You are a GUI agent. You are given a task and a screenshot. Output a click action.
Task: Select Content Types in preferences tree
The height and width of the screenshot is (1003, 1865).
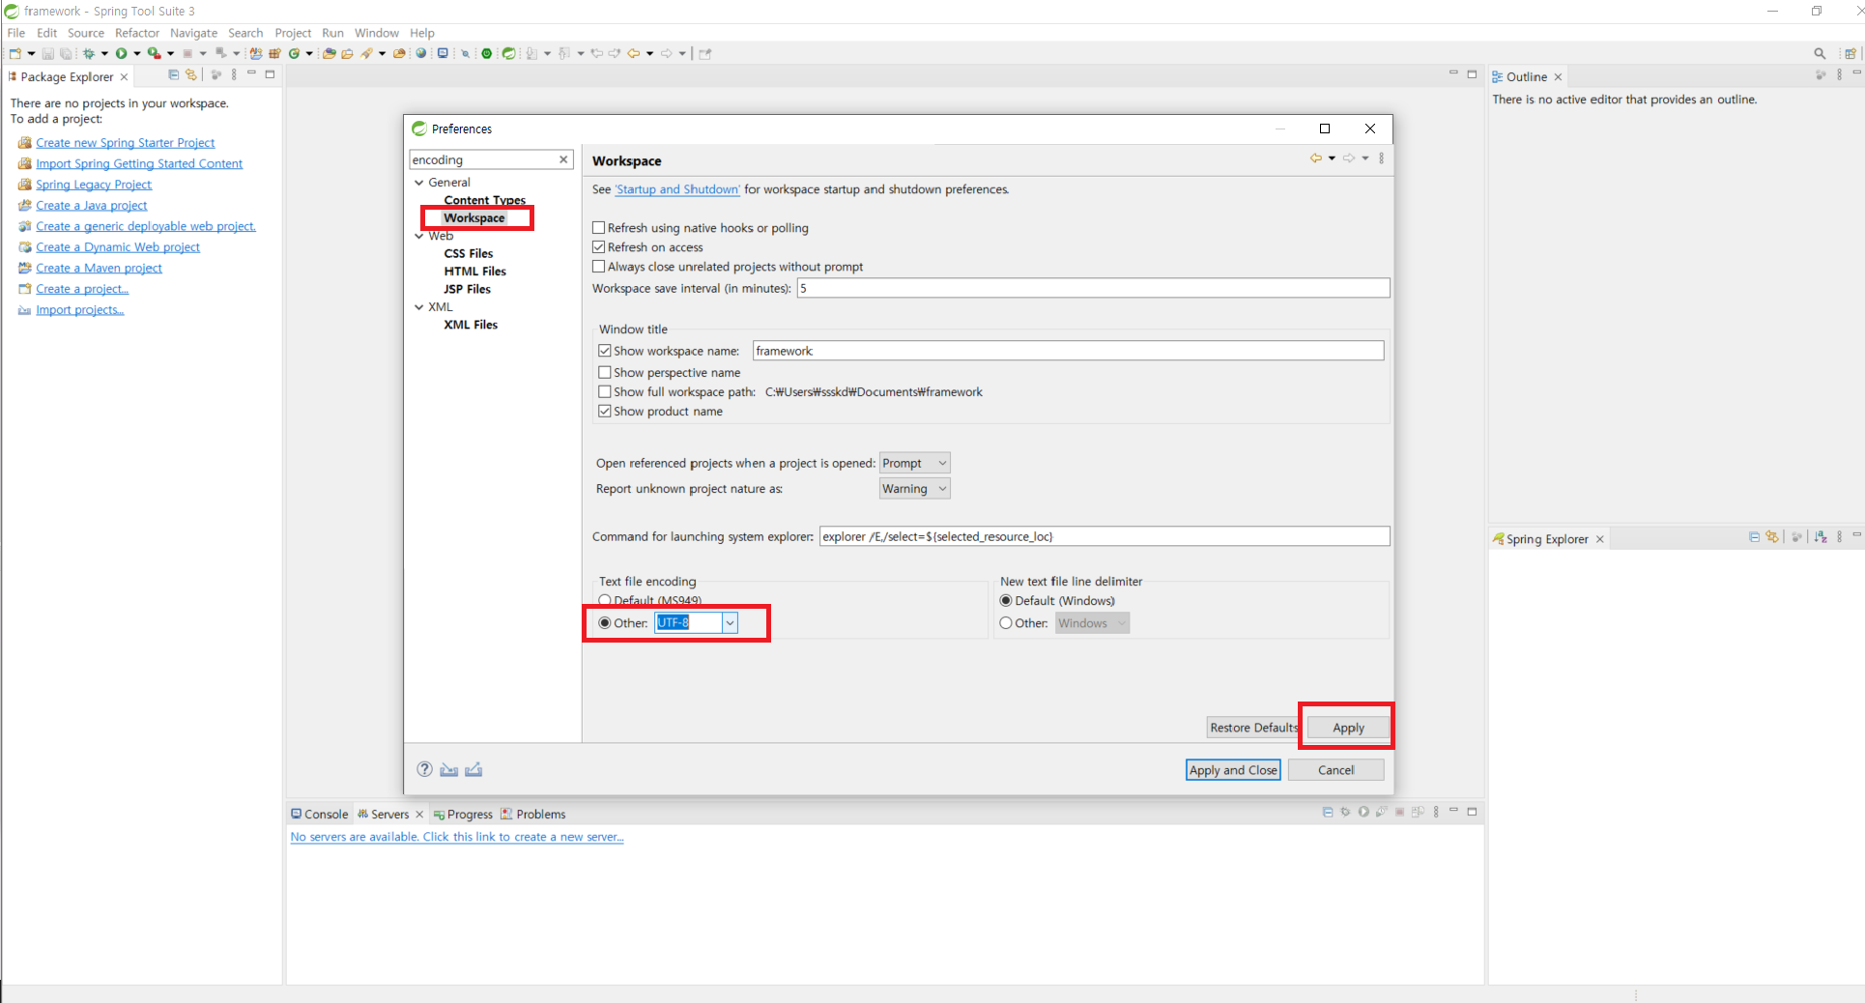point(485,200)
